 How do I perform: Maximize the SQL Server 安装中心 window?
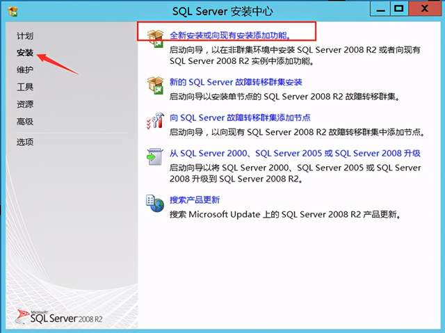click(398, 9)
